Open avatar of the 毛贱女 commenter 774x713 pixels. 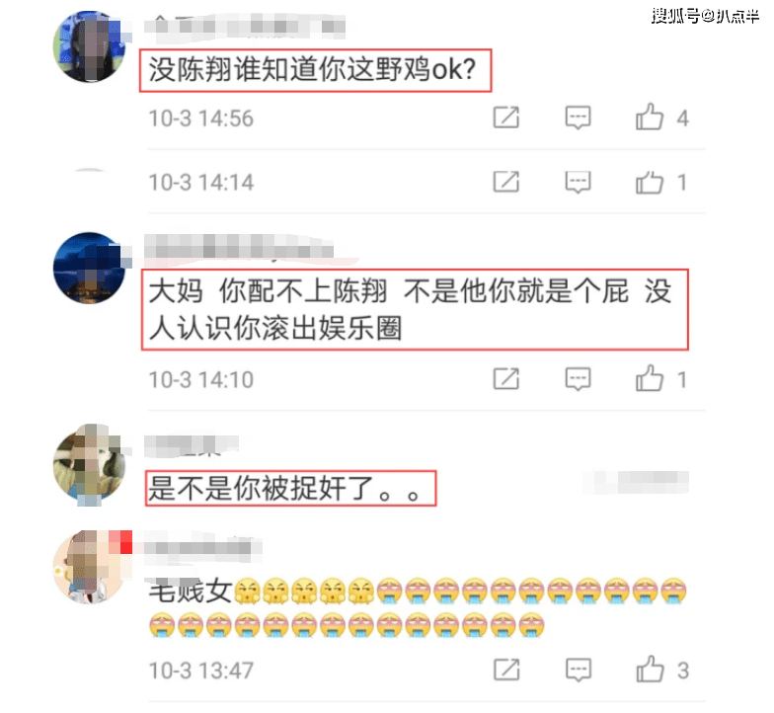click(x=89, y=567)
